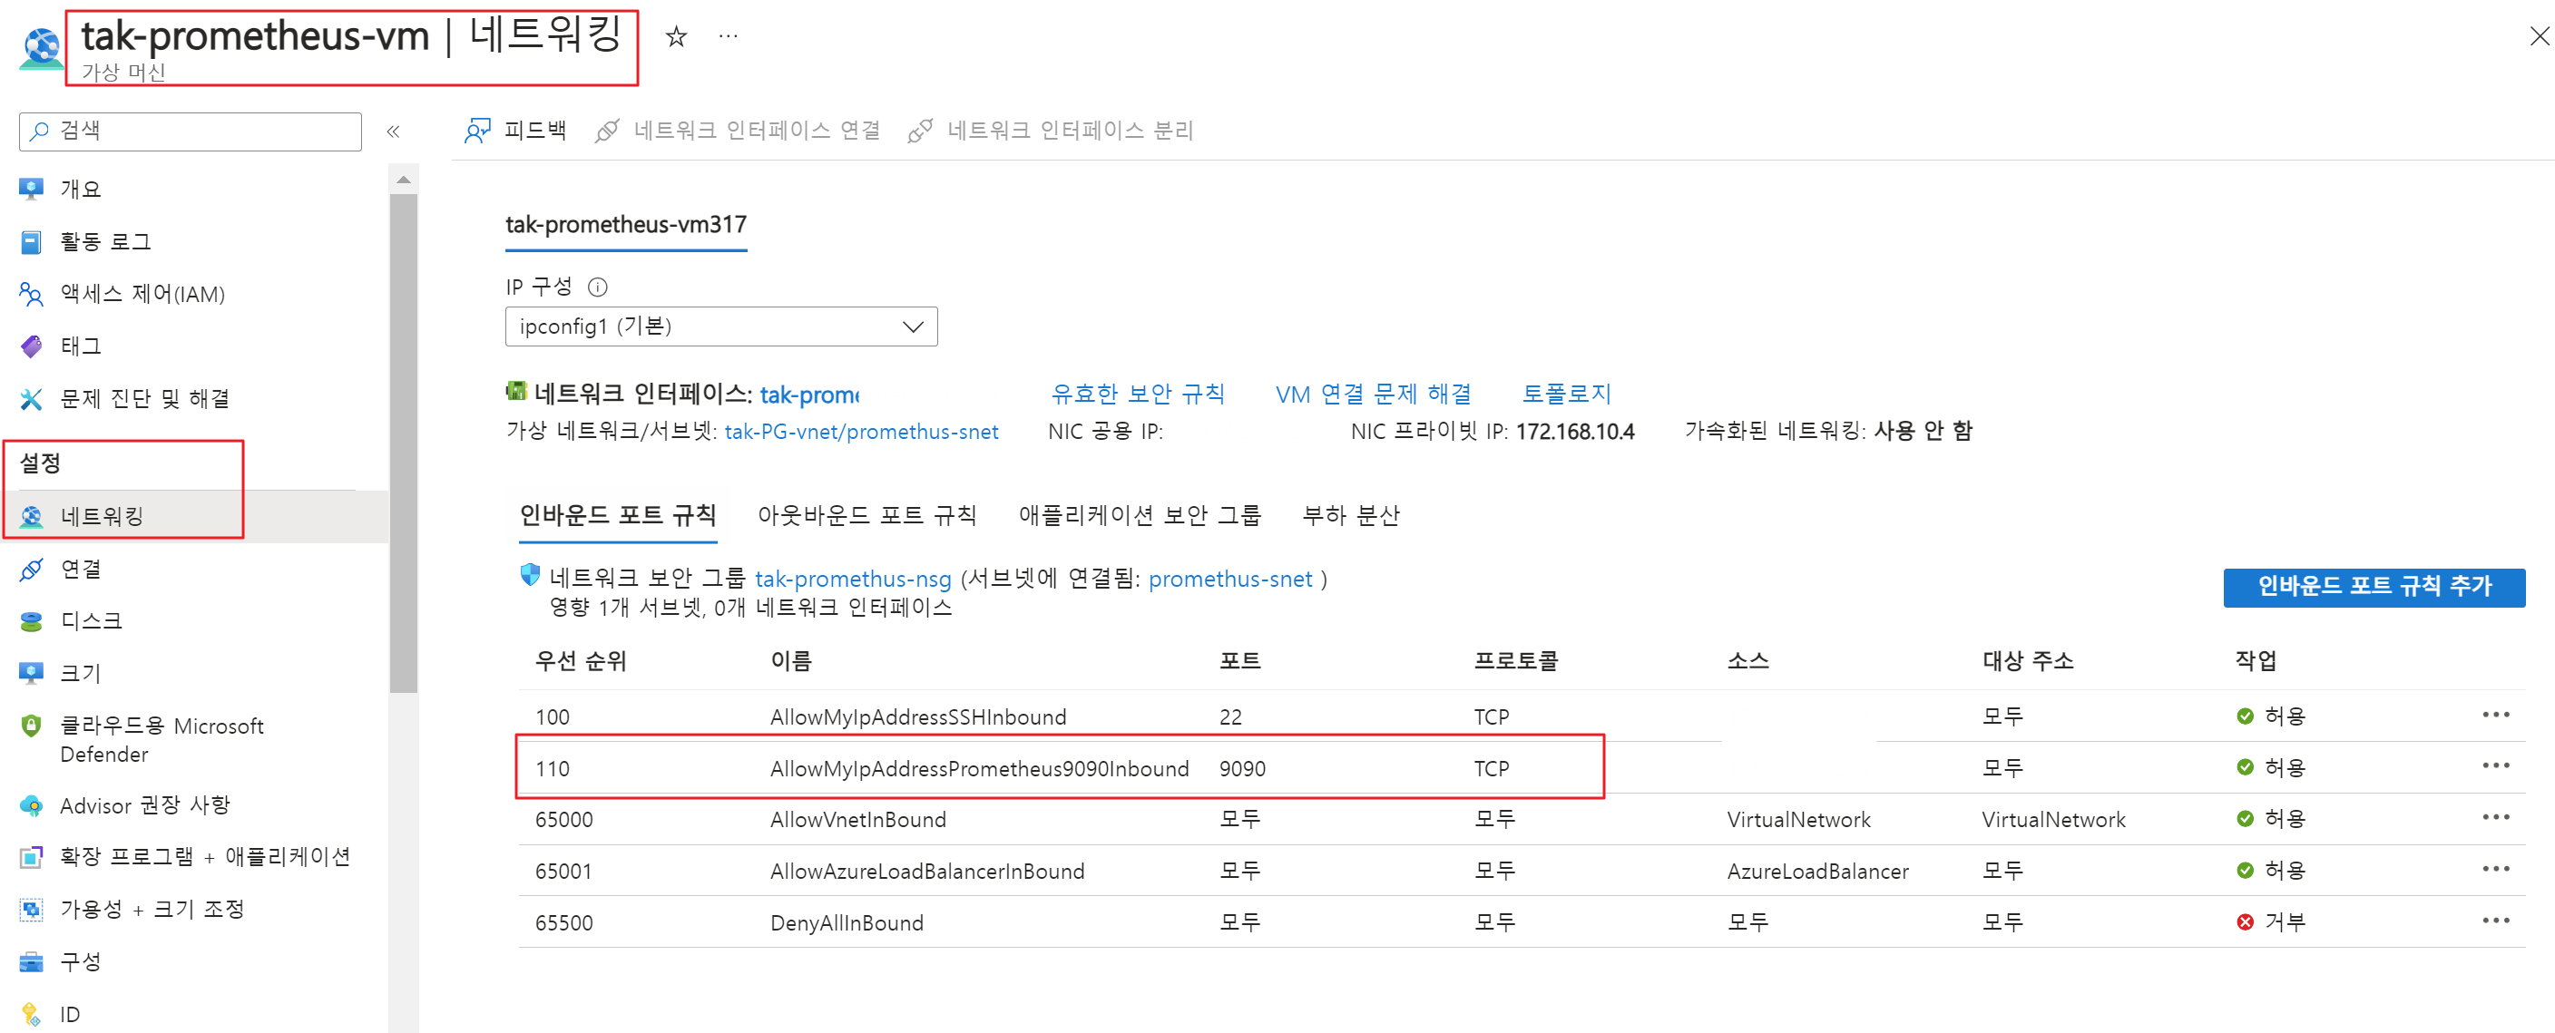Switch to 애플리케이션 보안 그룹 tab
This screenshot has height=1033, width=2555.
point(1140,515)
